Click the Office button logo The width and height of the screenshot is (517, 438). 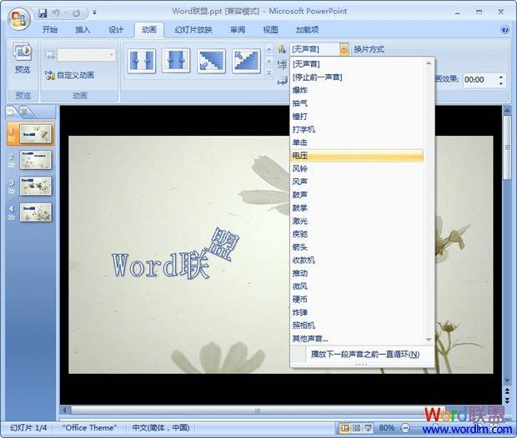(19, 19)
